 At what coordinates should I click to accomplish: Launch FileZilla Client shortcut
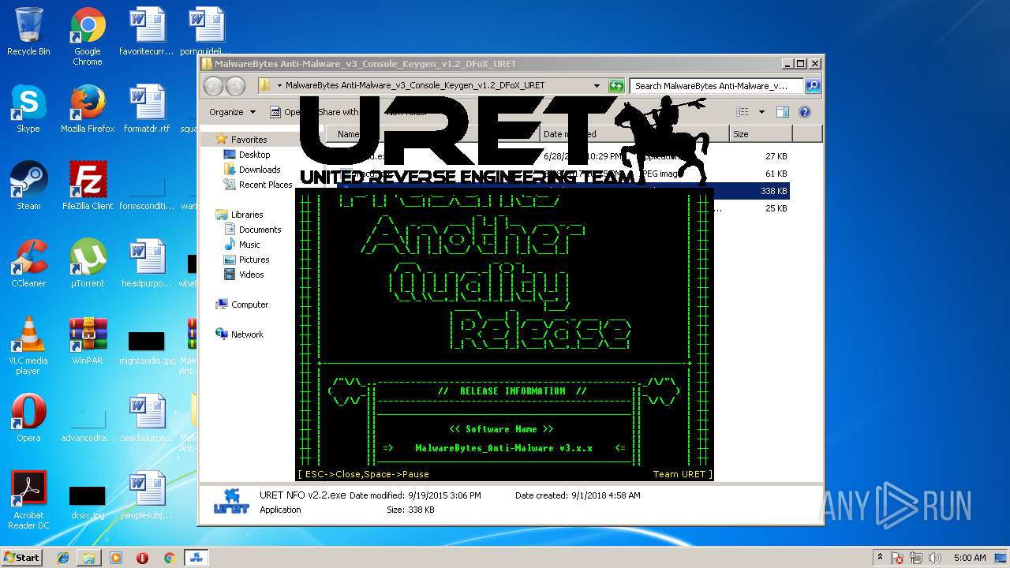88,187
